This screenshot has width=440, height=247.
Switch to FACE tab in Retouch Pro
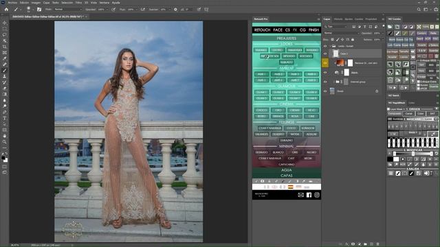278,30
